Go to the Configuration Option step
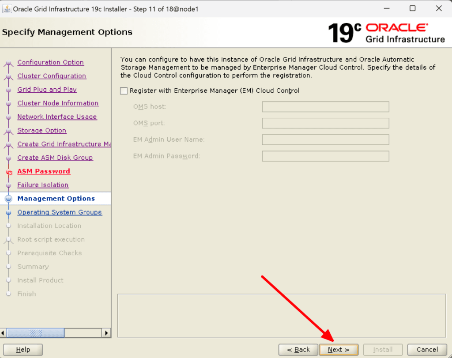Image resolution: width=452 pixels, height=358 pixels. 50,62
